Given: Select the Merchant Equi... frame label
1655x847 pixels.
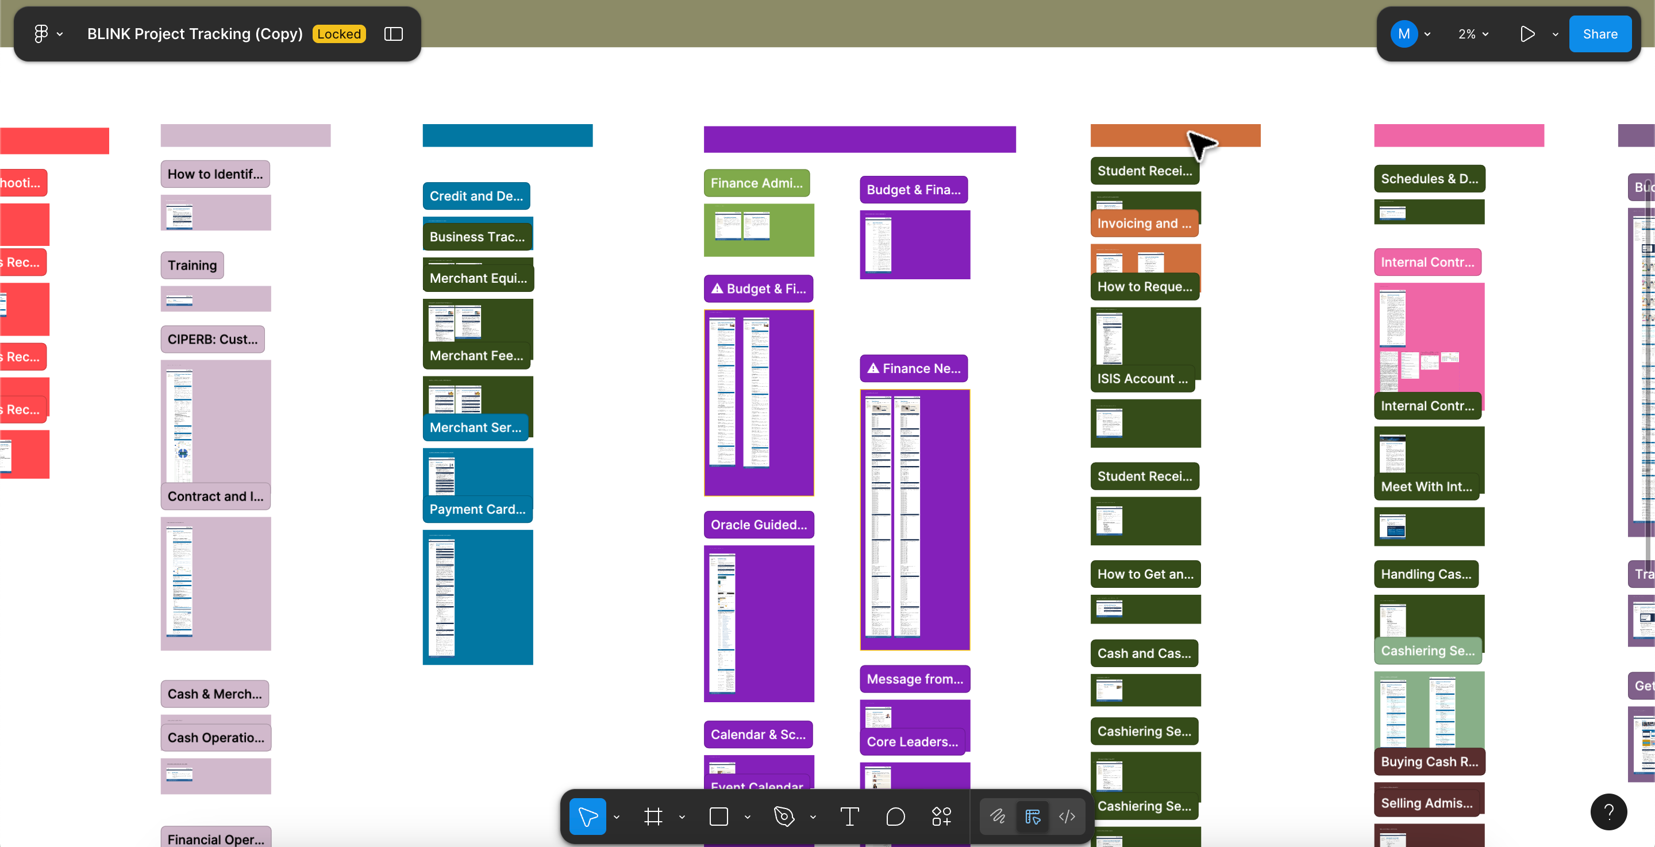Looking at the screenshot, I should [x=478, y=278].
